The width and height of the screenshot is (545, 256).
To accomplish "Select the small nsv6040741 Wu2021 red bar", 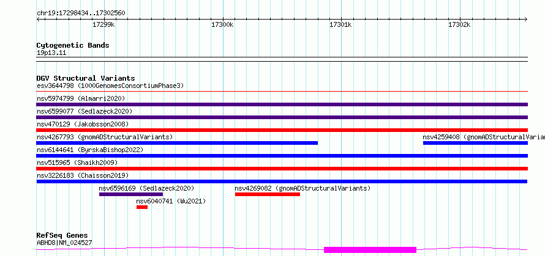I will 142,207.
